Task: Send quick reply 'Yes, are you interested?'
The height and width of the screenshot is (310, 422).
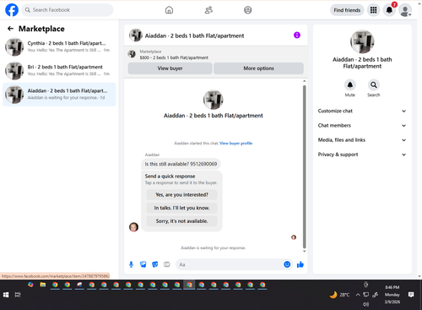Action: point(181,194)
